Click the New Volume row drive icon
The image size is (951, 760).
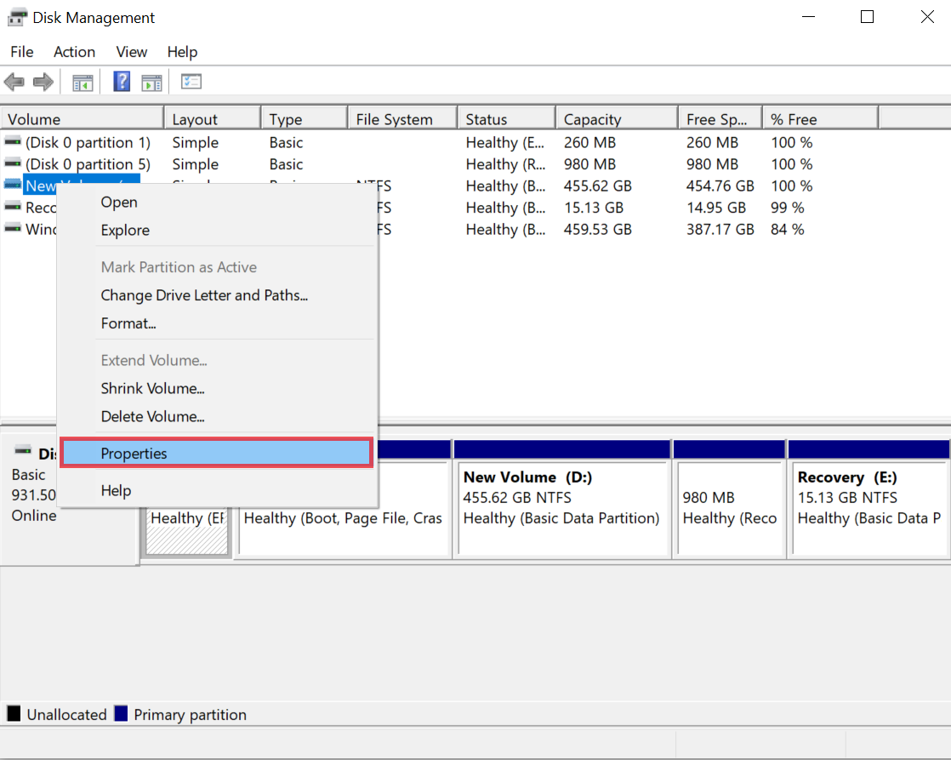[x=13, y=185]
